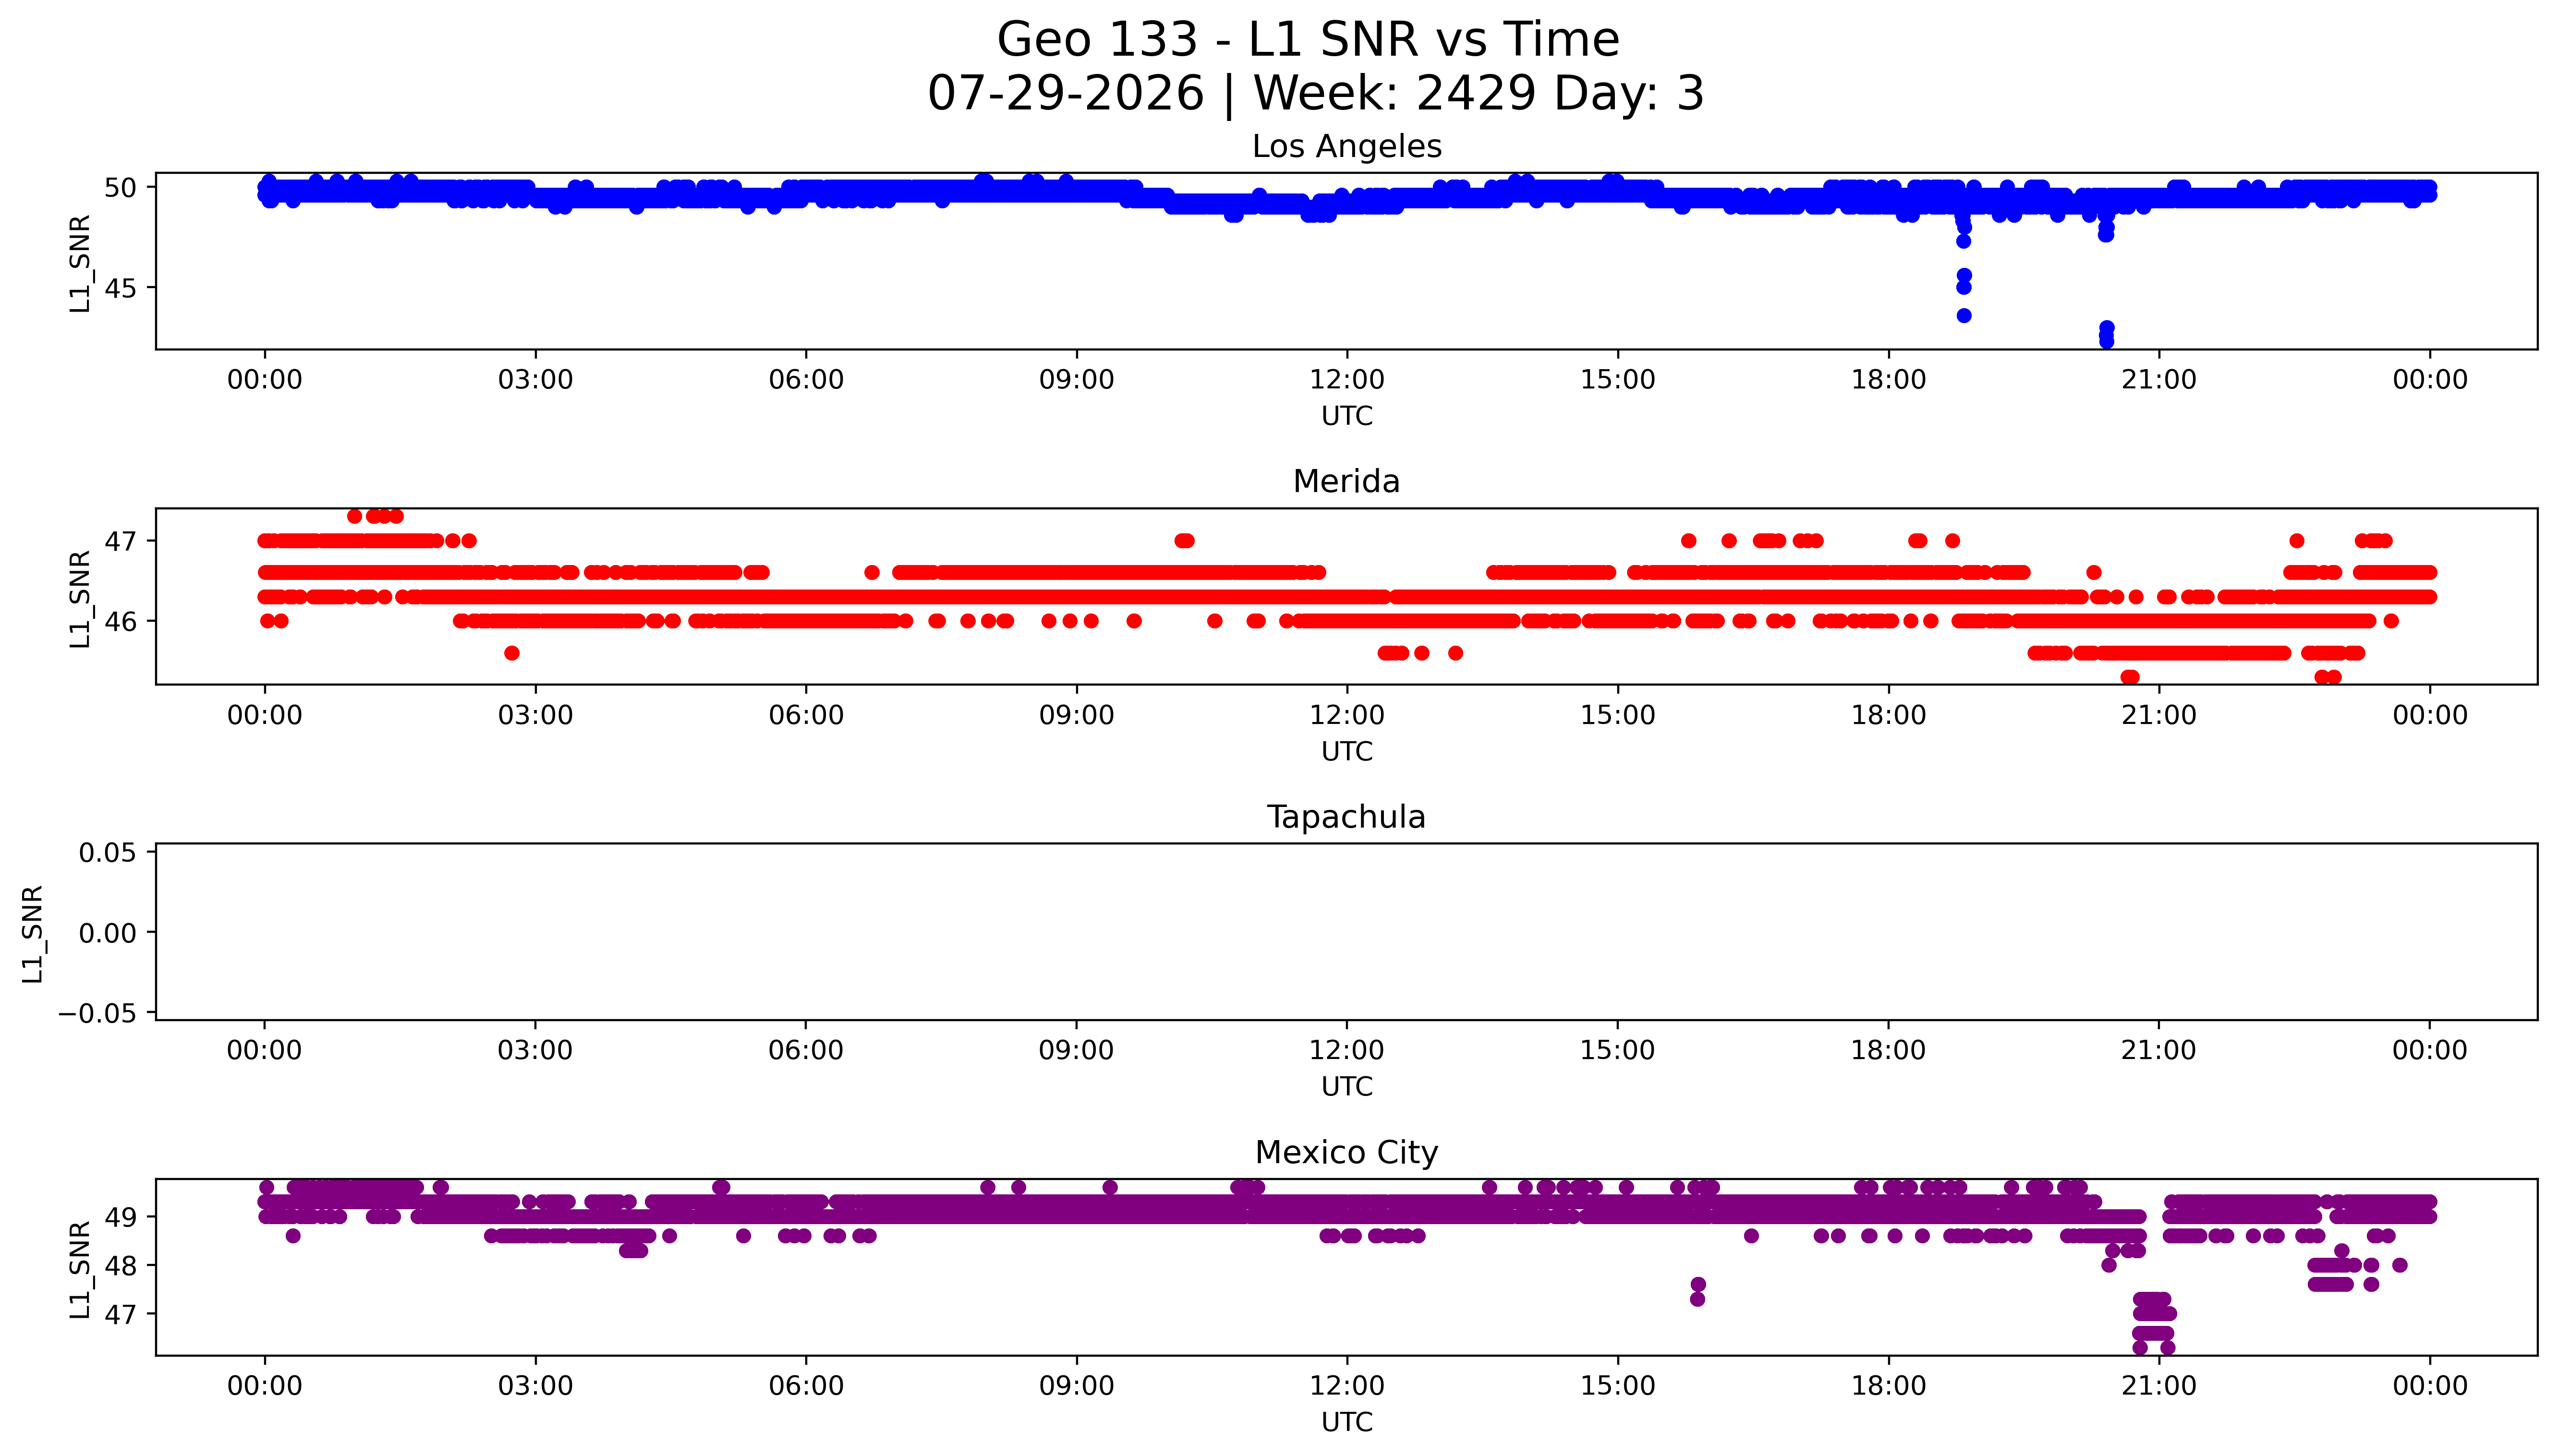The image size is (2557, 1456).
Task: Click the red points above 47 near 01:00 in Merida
Action: click(x=375, y=516)
